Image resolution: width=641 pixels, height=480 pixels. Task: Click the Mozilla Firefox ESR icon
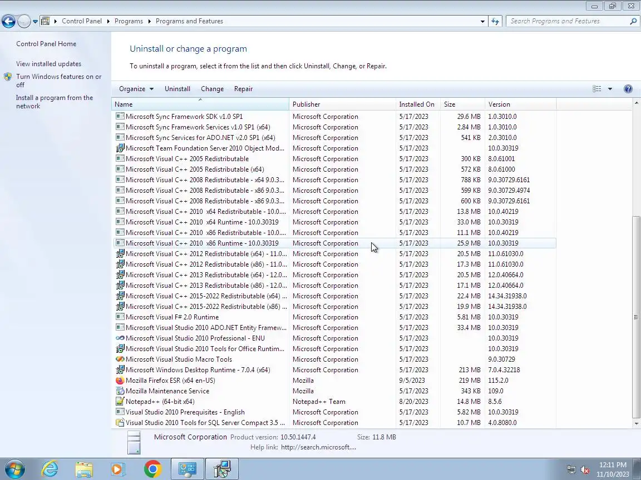click(x=120, y=381)
